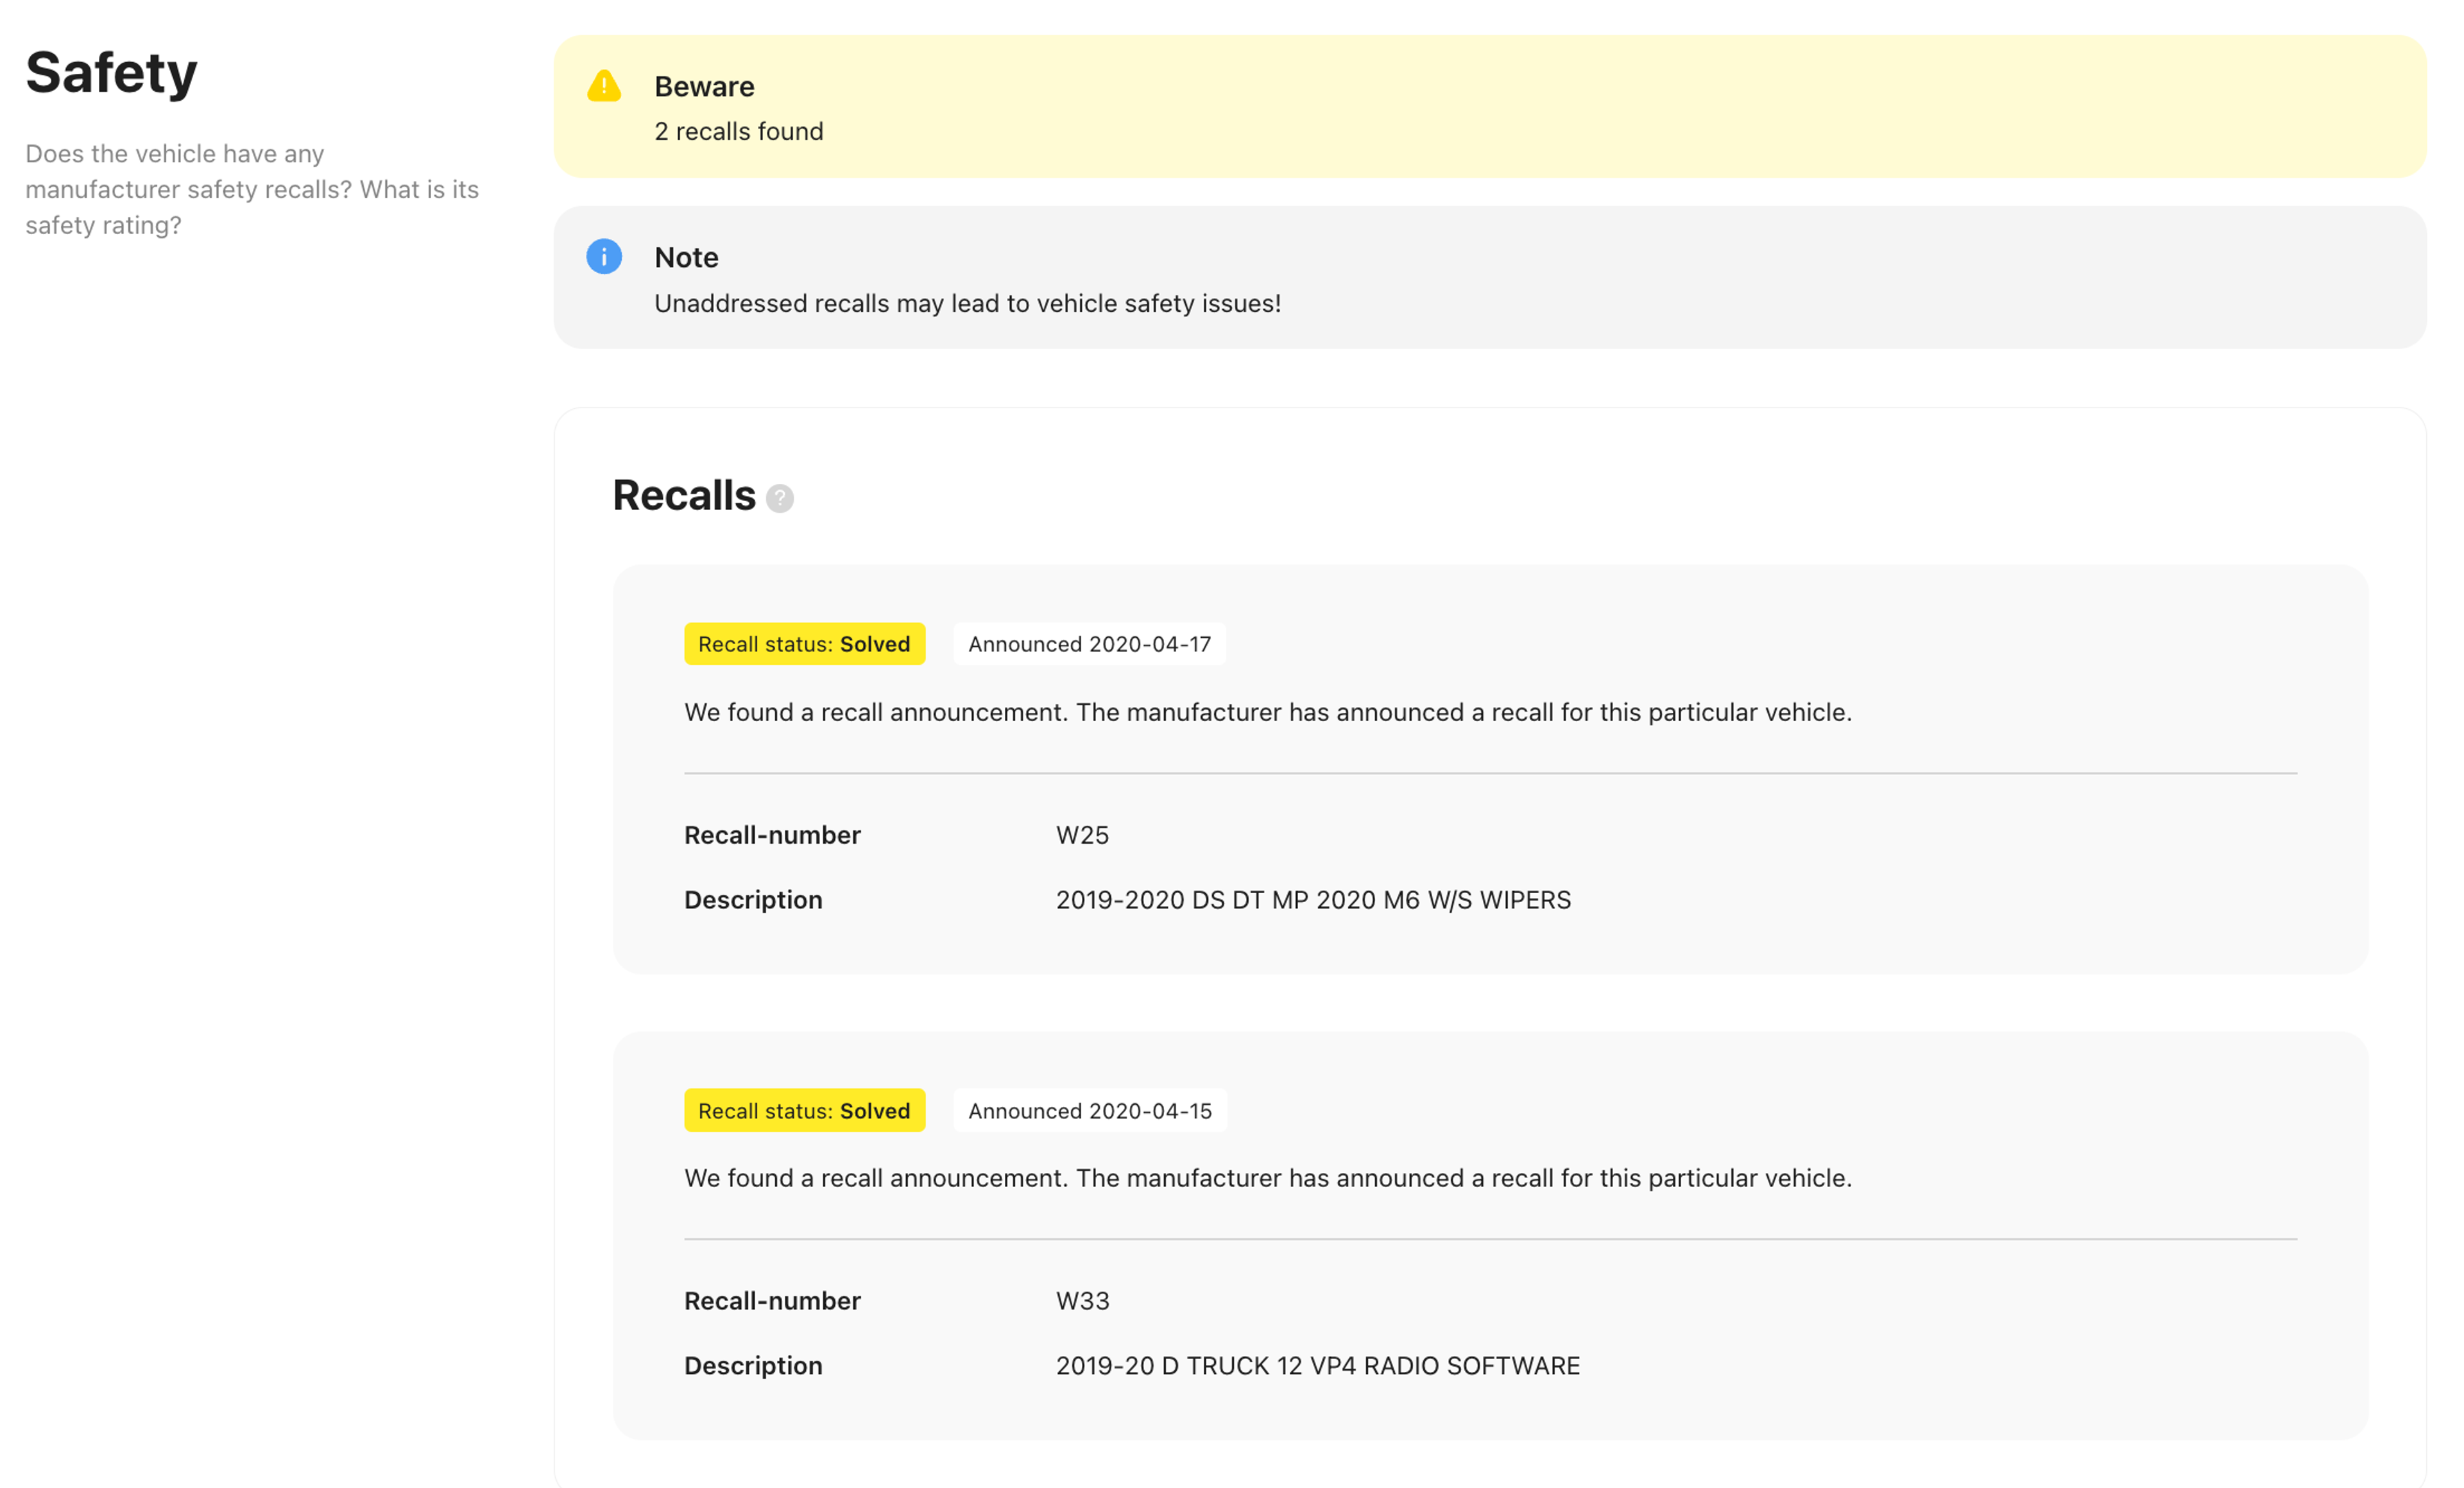2464x1488 pixels.
Task: Click the first recall's Recall-number label
Action: click(772, 835)
